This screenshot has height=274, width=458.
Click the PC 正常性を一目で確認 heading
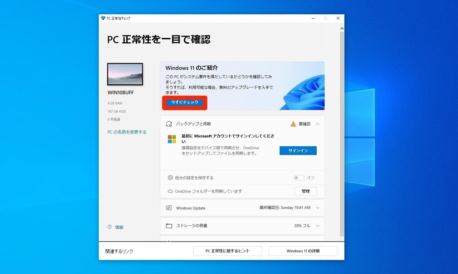tap(159, 39)
